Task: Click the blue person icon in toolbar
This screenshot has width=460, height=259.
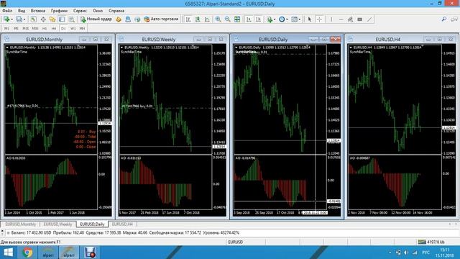Action: [x=128, y=19]
